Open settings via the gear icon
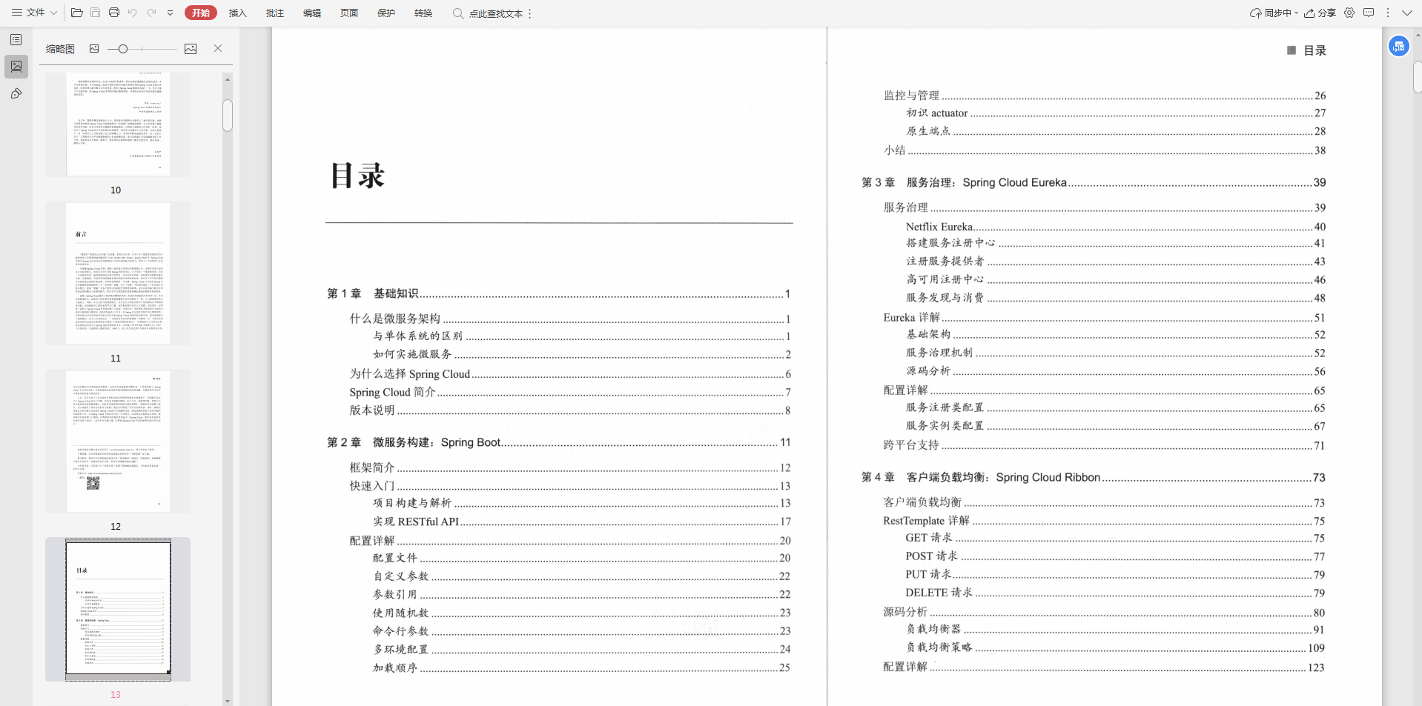Image resolution: width=1422 pixels, height=706 pixels. (x=1349, y=13)
